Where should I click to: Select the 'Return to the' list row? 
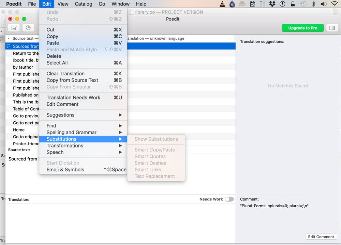23,53
